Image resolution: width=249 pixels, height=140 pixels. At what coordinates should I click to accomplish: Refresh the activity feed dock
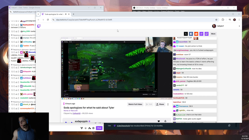point(229,126)
